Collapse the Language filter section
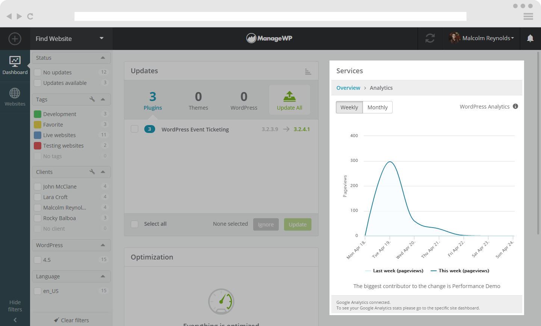541x326 pixels. (103, 276)
